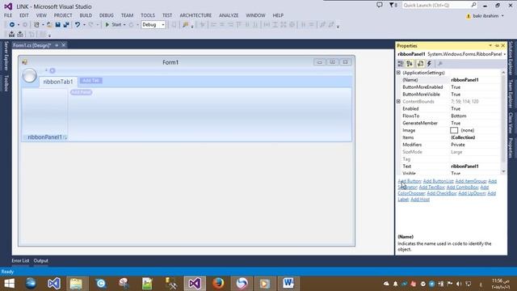This screenshot has width=517, height=291.
Task: Click the volume icon in the system tray
Action: (x=459, y=284)
